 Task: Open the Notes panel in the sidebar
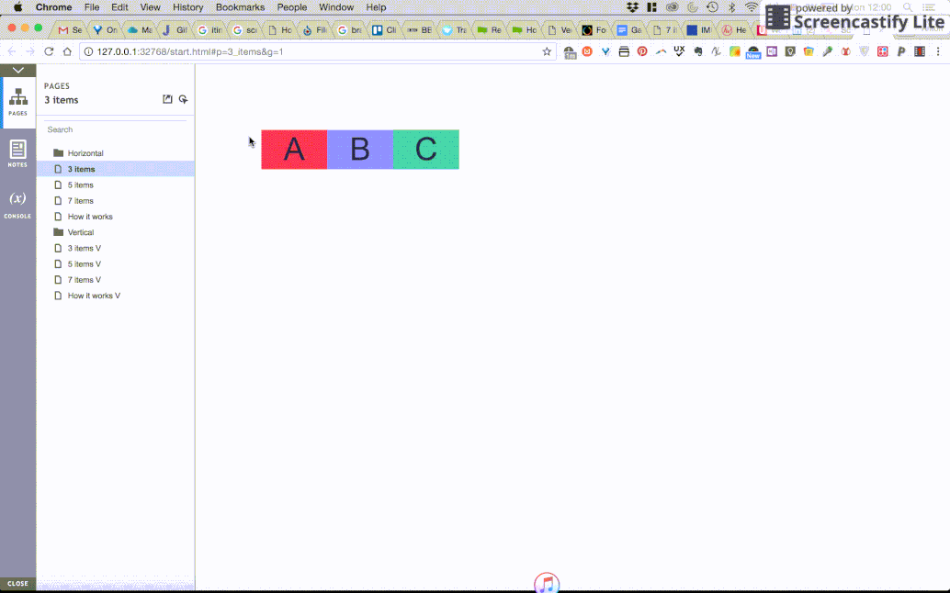17,152
